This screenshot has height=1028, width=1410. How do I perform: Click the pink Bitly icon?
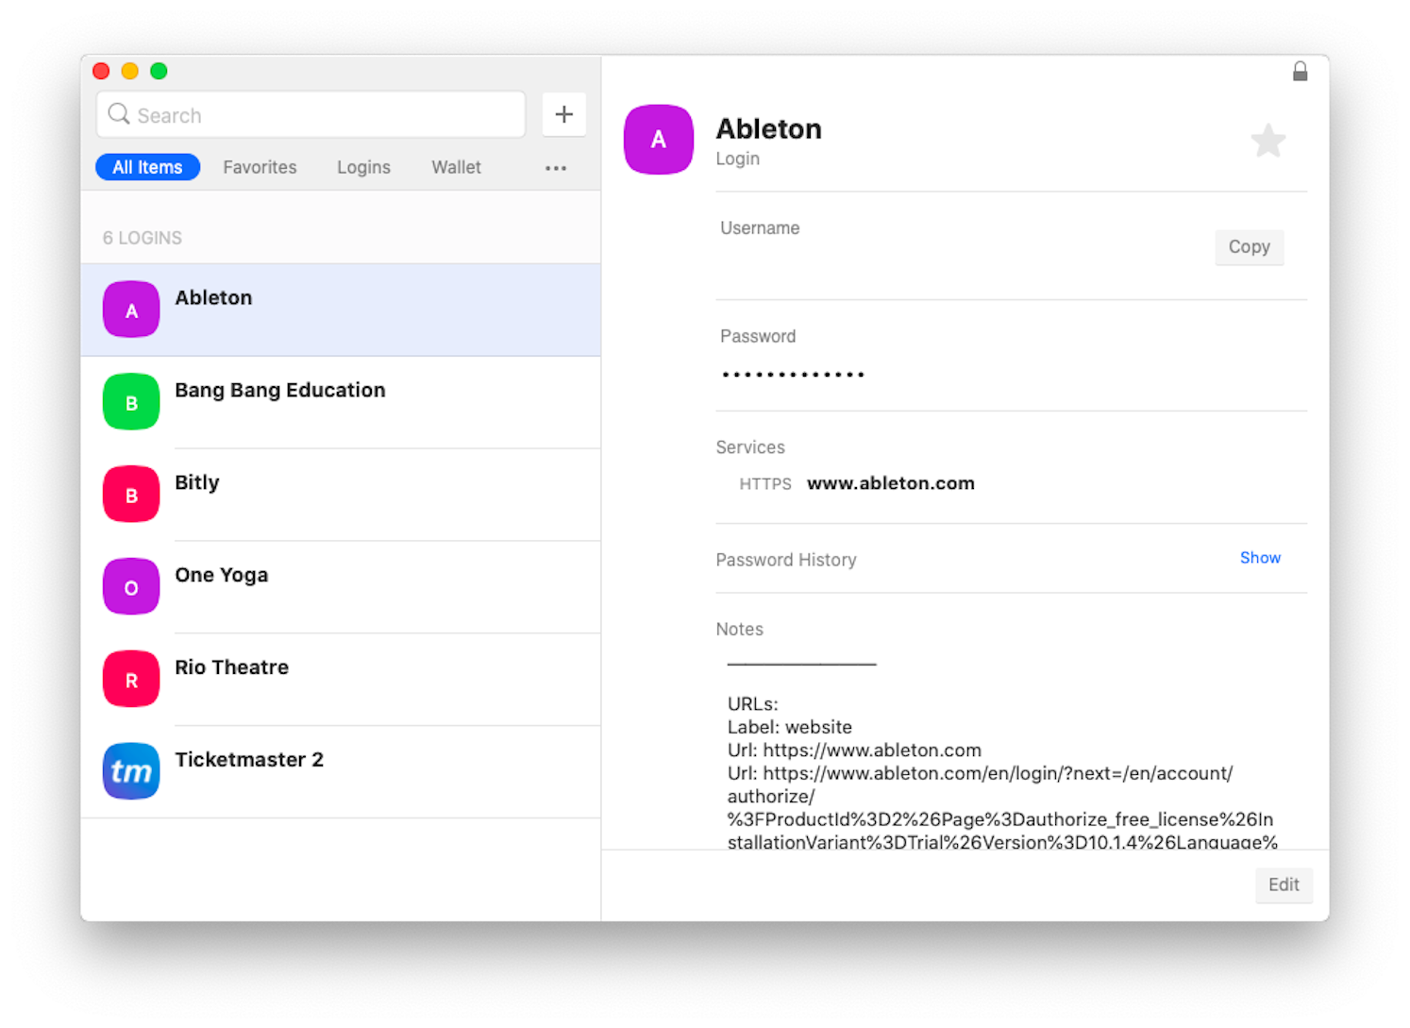[x=131, y=495]
